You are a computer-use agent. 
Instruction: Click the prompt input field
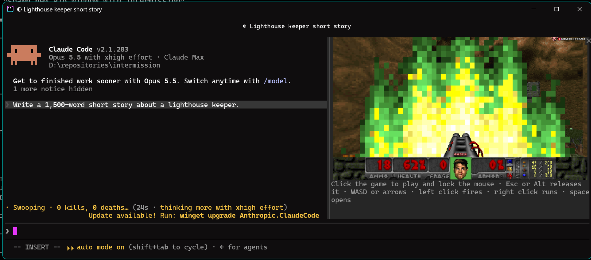pyautogui.click(x=297, y=231)
